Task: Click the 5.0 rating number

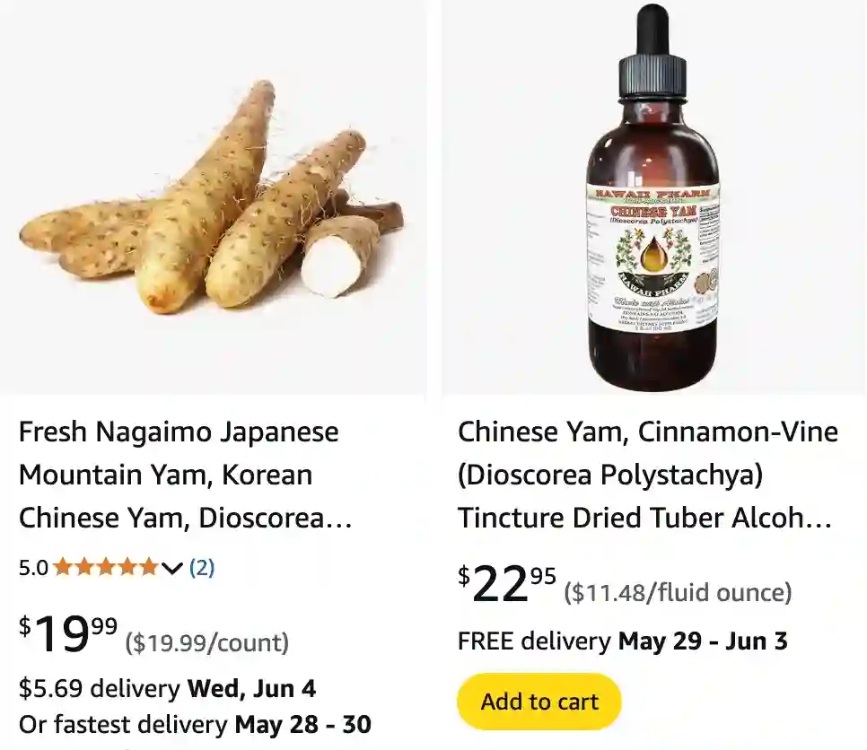Action: coord(34,568)
